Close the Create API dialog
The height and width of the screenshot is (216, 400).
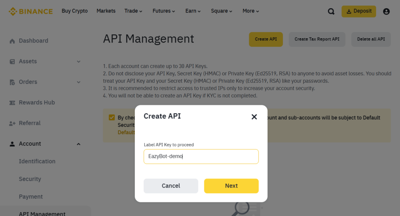click(x=254, y=117)
